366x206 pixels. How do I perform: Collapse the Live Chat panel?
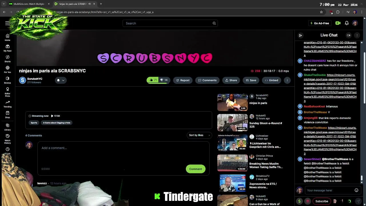coord(301,35)
